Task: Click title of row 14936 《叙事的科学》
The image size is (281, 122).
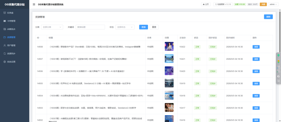Action: tap(86, 71)
